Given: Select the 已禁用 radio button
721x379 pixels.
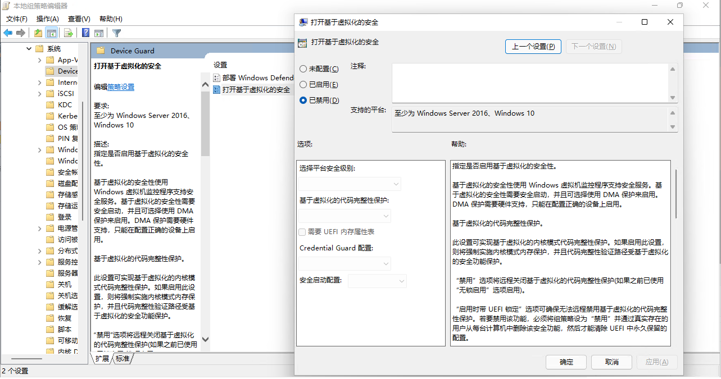Looking at the screenshot, I should pyautogui.click(x=303, y=101).
